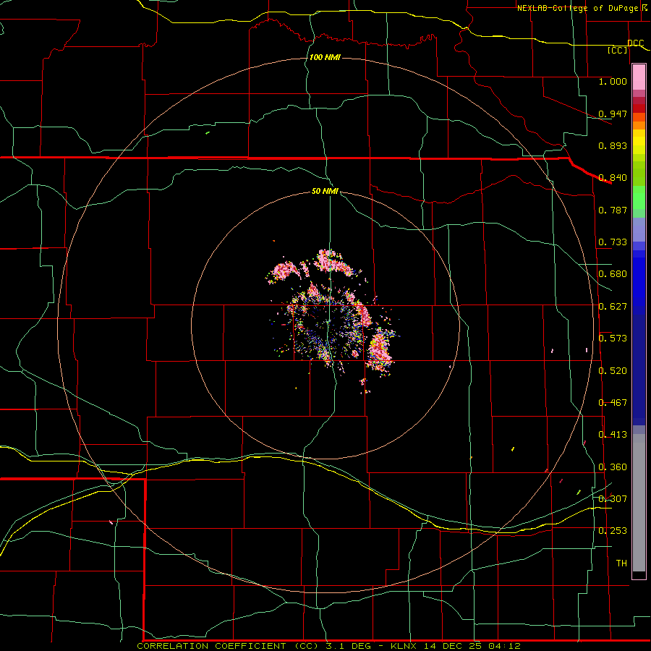Click the 0.733 scale value
The width and height of the screenshot is (651, 651).
pos(613,242)
